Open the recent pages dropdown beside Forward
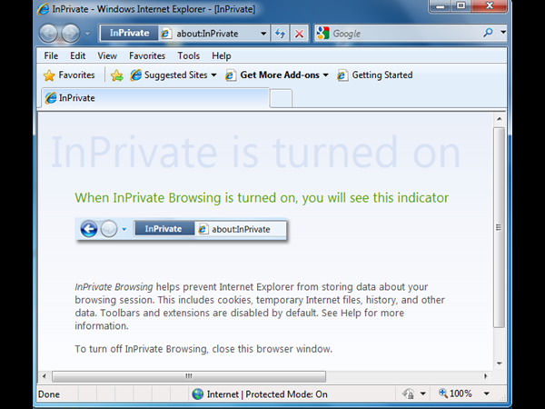The height and width of the screenshot is (409, 545). 87,34
